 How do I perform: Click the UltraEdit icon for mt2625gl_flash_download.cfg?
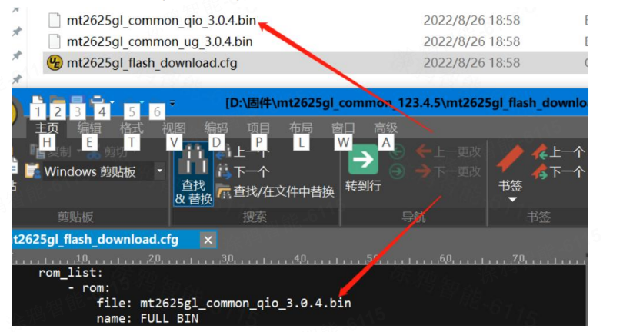(55, 63)
